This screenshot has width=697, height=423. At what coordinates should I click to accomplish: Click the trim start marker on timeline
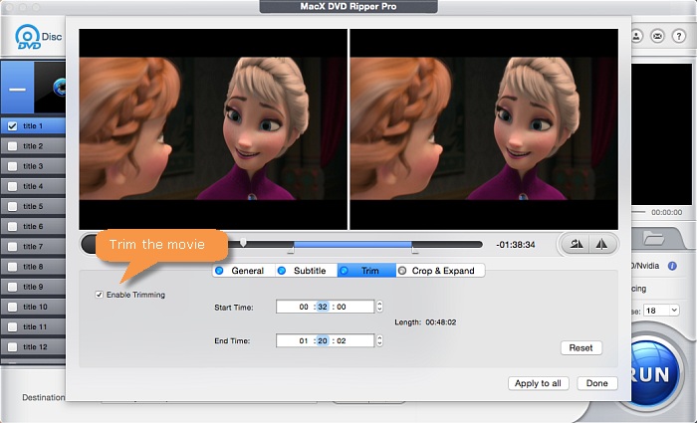coord(291,250)
